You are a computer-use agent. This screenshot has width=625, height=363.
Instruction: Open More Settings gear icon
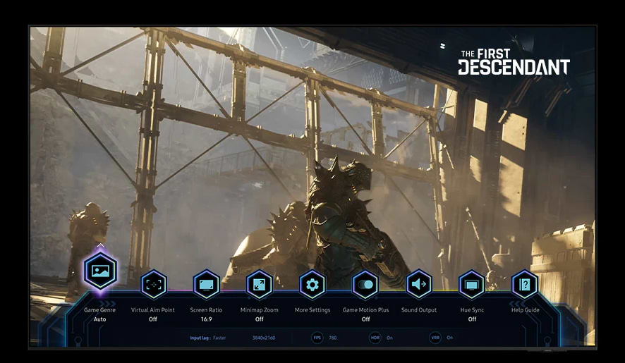click(x=312, y=285)
